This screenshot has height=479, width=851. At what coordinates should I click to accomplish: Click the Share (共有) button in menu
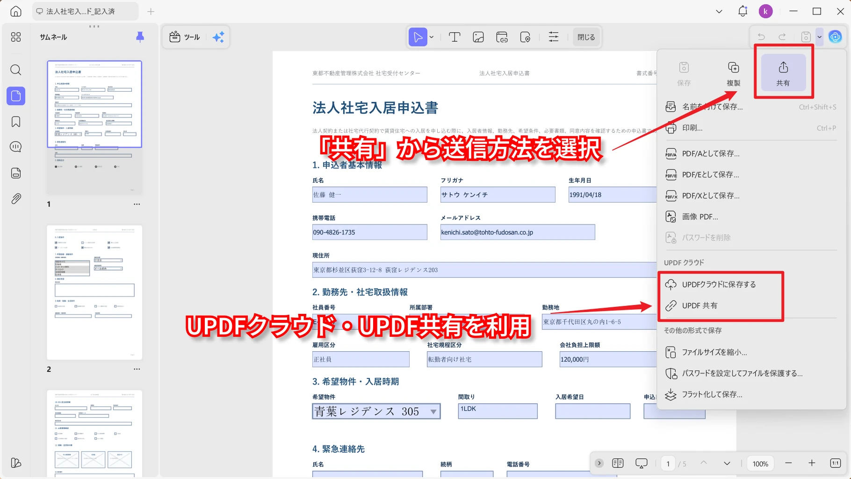(x=783, y=73)
